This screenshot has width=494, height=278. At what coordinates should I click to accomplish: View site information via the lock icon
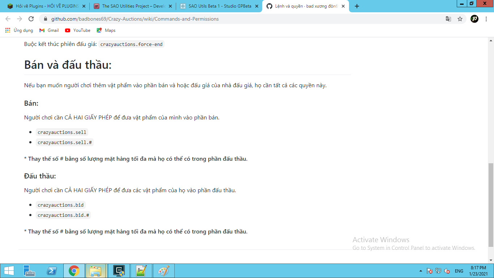46,19
